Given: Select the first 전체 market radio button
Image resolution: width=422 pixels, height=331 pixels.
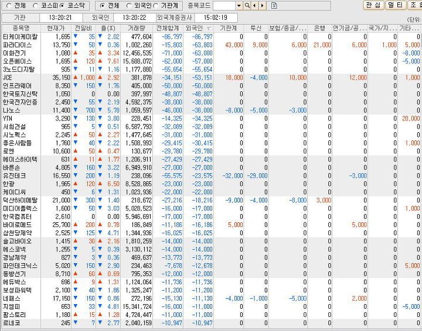Looking at the screenshot, I should (x=9, y=5).
